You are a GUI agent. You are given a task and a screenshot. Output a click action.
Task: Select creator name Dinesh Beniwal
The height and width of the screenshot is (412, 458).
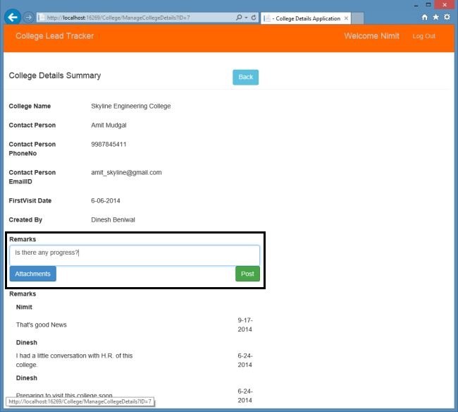113,219
